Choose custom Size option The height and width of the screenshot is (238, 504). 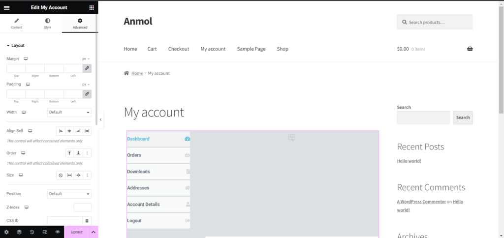click(x=87, y=176)
